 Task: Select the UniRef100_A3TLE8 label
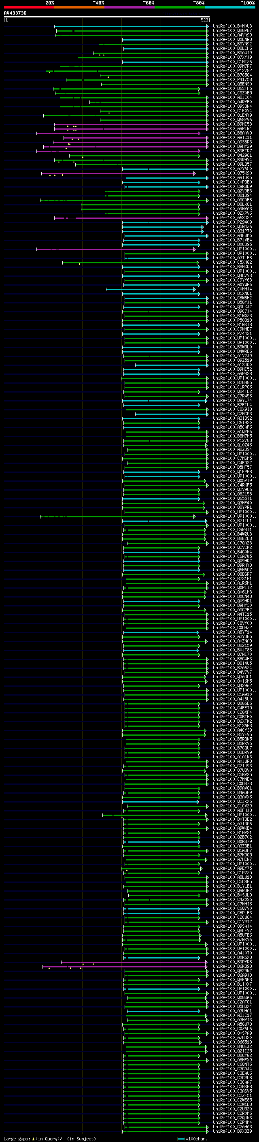pyautogui.click(x=232, y=258)
